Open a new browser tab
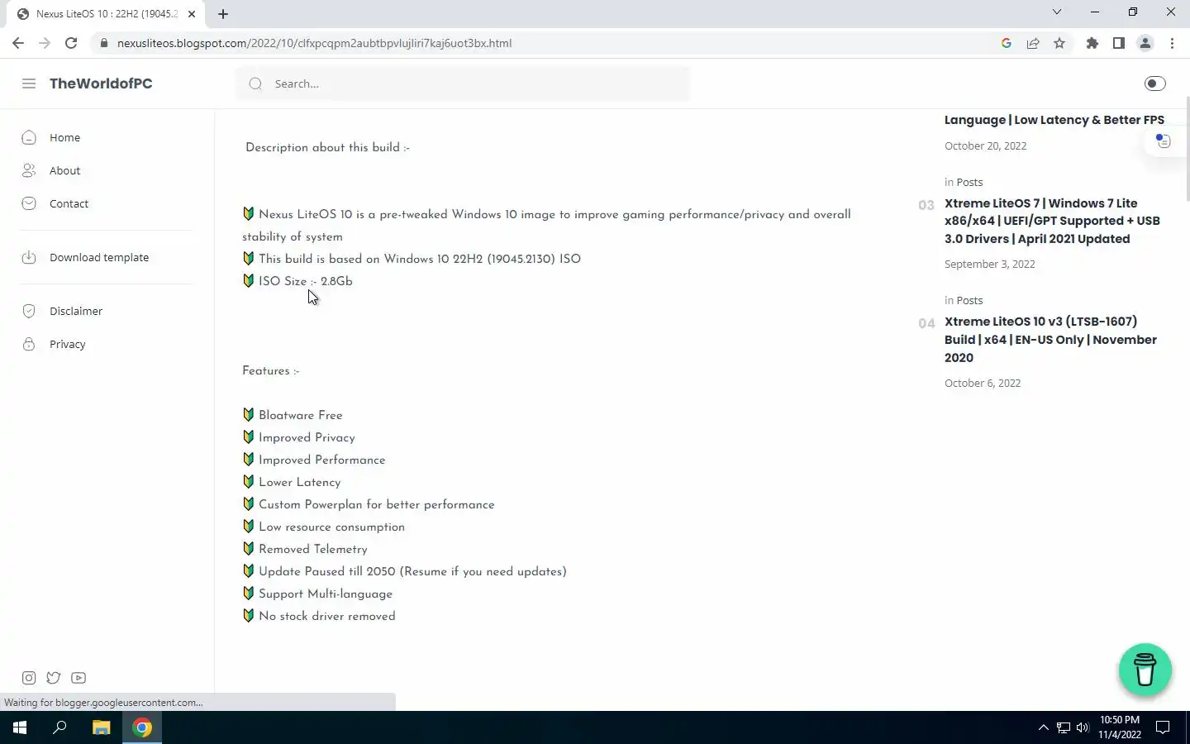This screenshot has height=744, width=1190. coord(223,13)
